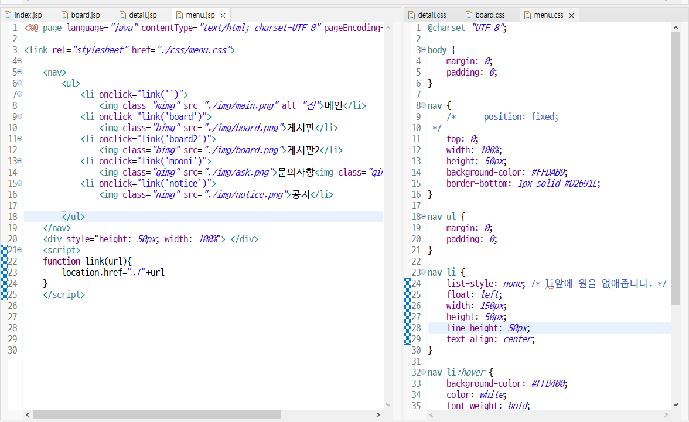
Task: Click line number 30 in menu.jsp gutter
Action: 12,351
